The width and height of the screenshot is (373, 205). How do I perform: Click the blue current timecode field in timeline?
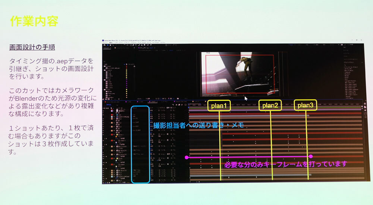tap(108, 105)
